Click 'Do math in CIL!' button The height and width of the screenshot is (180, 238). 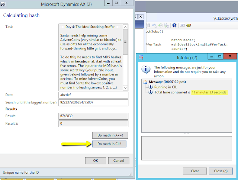coord(109,144)
